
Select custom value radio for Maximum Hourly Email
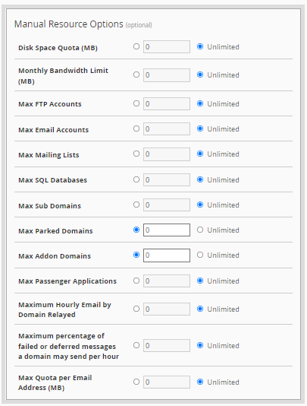136,309
